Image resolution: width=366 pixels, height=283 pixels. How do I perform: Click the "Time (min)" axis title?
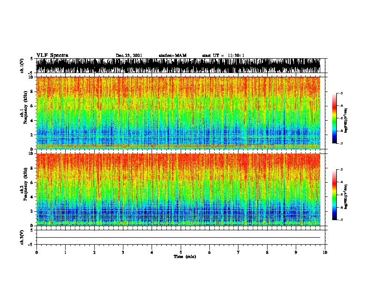pos(185,257)
